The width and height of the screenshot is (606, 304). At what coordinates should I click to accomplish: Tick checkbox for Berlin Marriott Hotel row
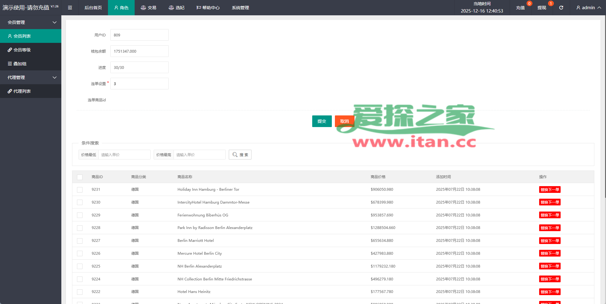pyautogui.click(x=80, y=241)
